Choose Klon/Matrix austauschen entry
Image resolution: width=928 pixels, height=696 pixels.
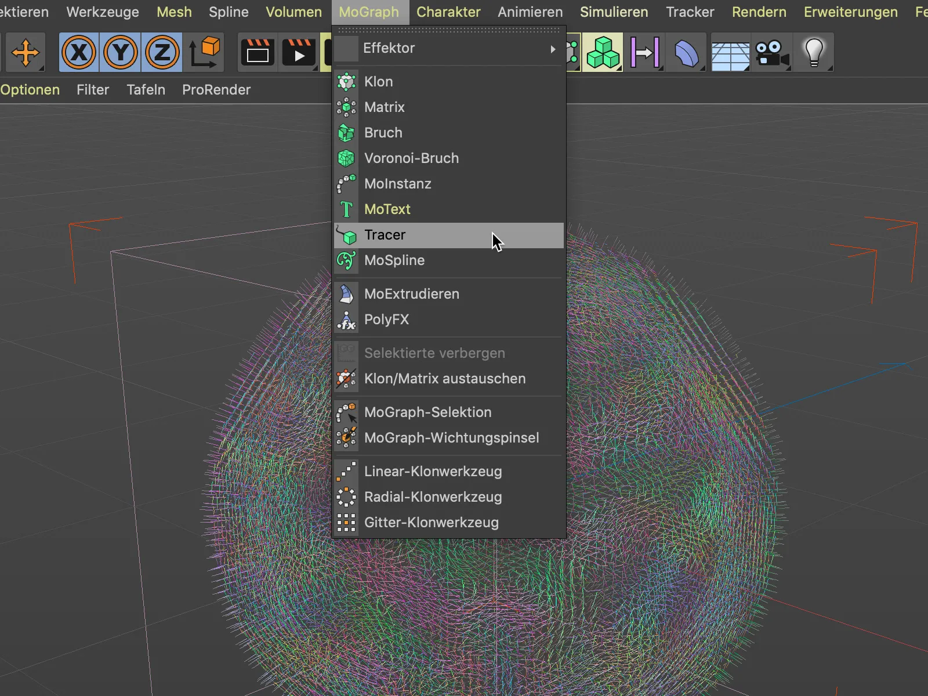point(449,379)
